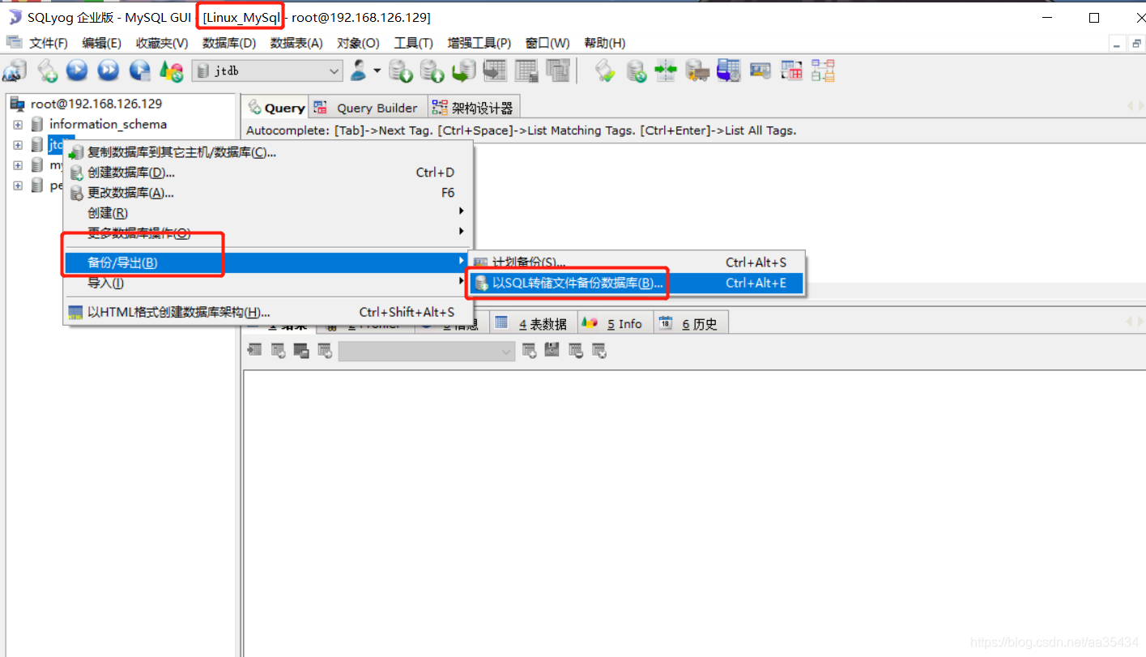The width and height of the screenshot is (1146, 657).
Task: Click the stacked gray tables toolbar icon
Action: (558, 71)
